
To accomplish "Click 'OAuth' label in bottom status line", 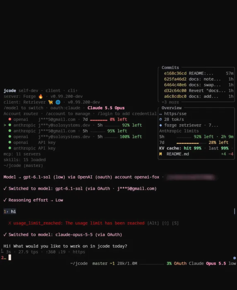I will tap(180, 263).
